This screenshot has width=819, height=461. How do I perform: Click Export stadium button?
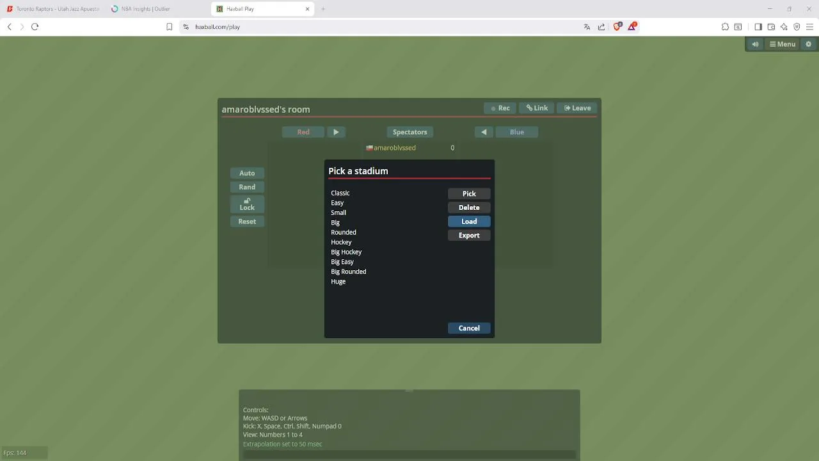(x=469, y=236)
